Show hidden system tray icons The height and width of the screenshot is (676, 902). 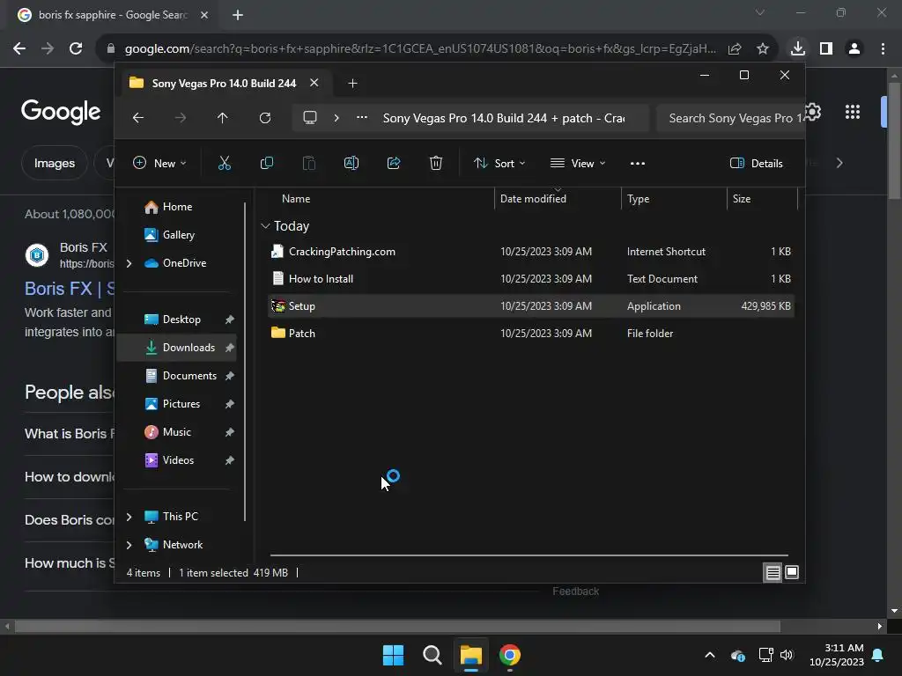710,655
